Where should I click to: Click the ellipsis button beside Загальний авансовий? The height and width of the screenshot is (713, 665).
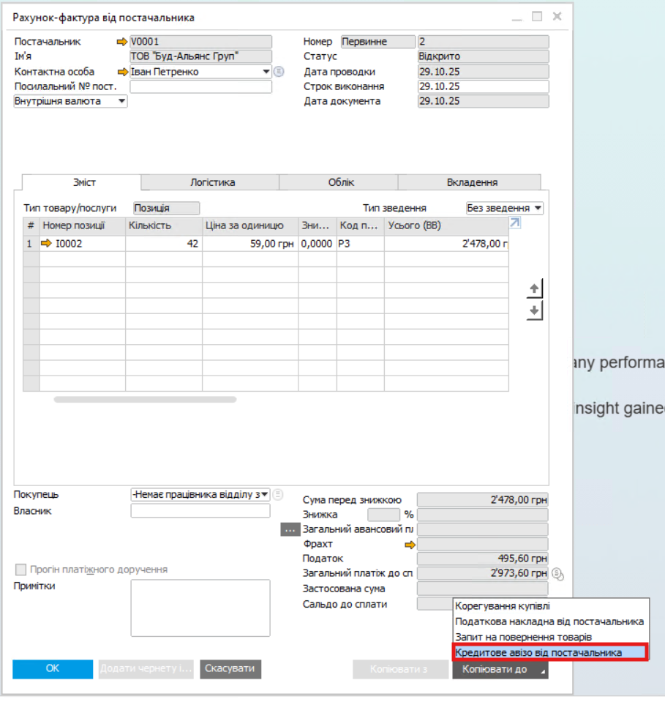click(x=290, y=529)
